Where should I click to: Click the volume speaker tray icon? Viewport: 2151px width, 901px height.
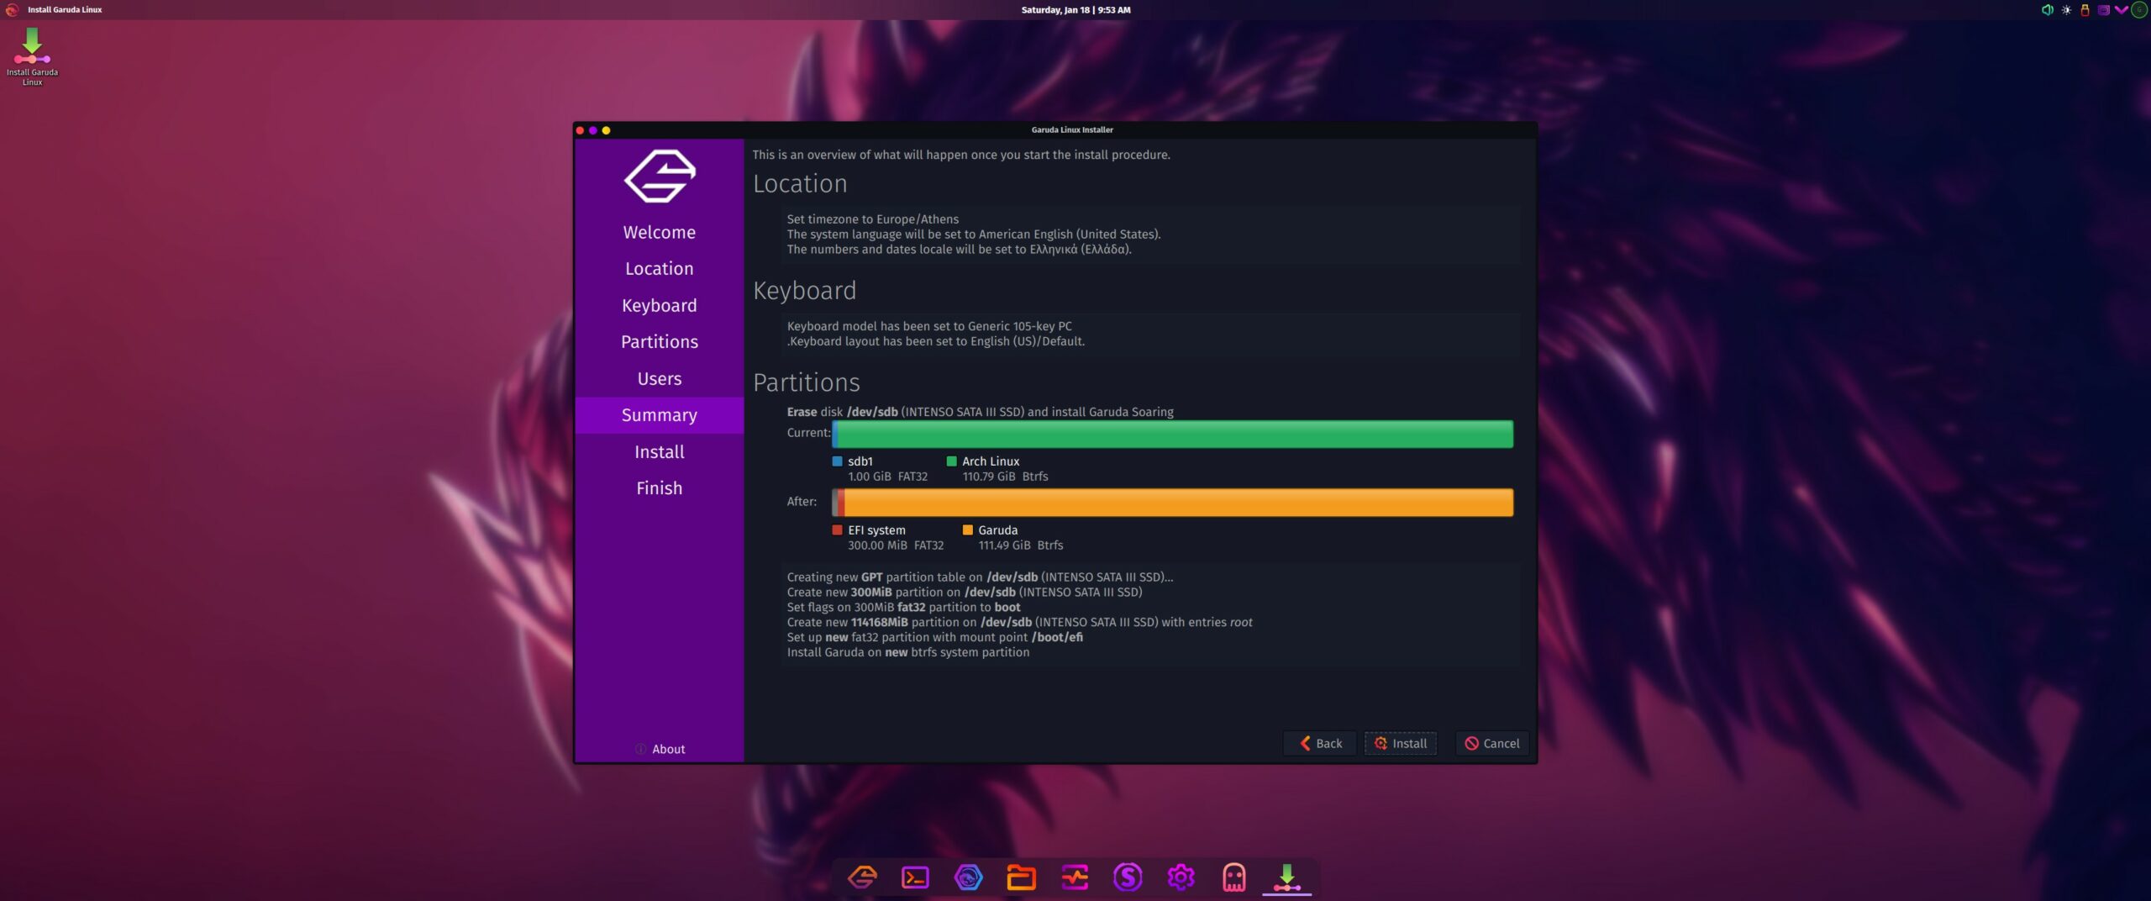(x=2048, y=10)
